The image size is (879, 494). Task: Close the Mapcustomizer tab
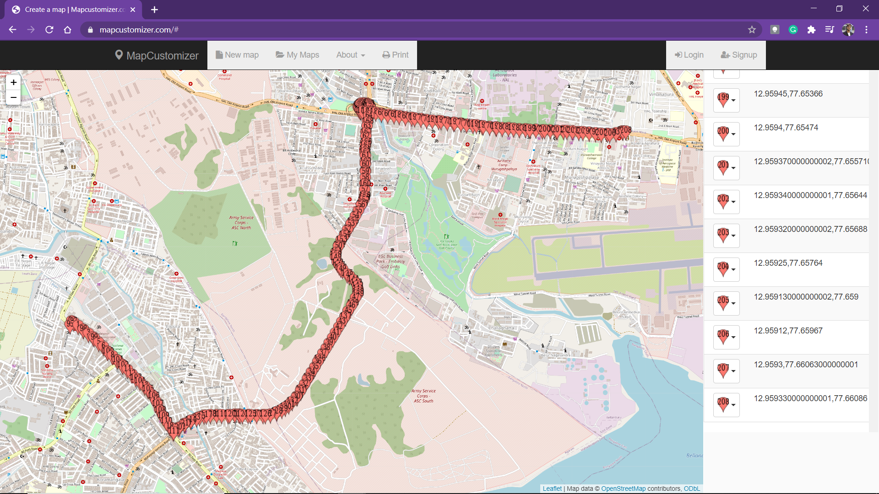[x=133, y=10]
